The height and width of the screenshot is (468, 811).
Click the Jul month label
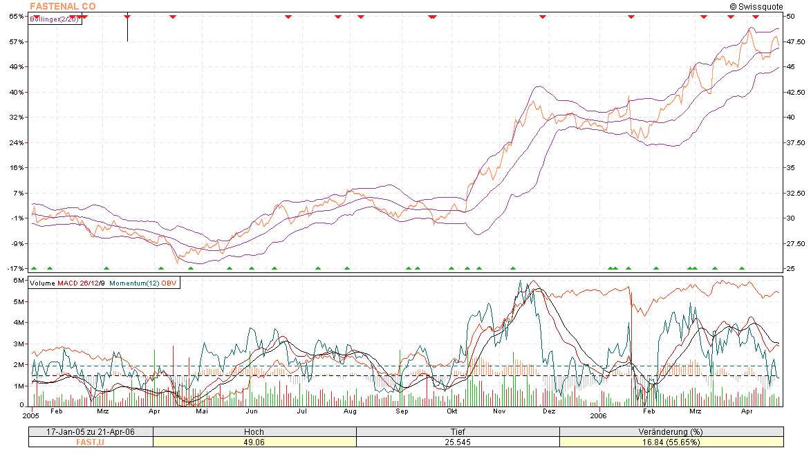(x=301, y=411)
